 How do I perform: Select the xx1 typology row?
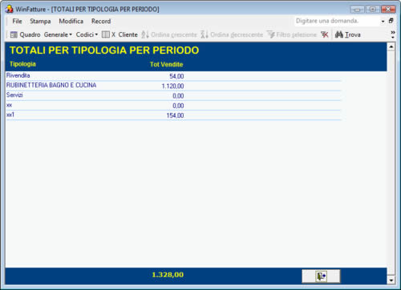coord(173,115)
